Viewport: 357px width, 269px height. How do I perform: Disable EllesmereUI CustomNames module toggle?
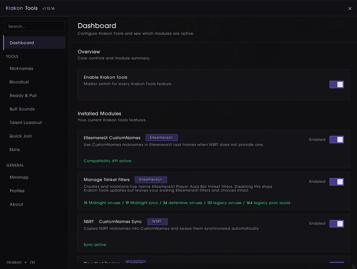tap(336, 140)
